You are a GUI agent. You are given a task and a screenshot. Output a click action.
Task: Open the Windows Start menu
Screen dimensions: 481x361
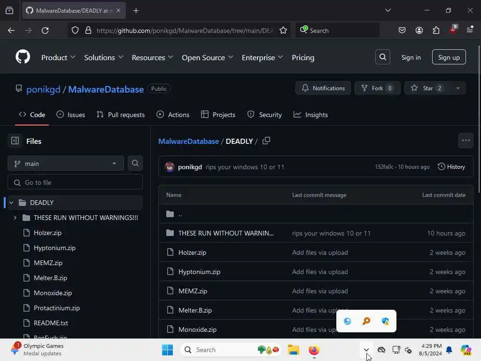click(168, 350)
